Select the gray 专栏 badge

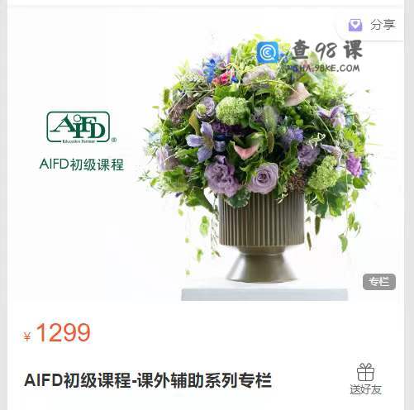[x=379, y=282]
